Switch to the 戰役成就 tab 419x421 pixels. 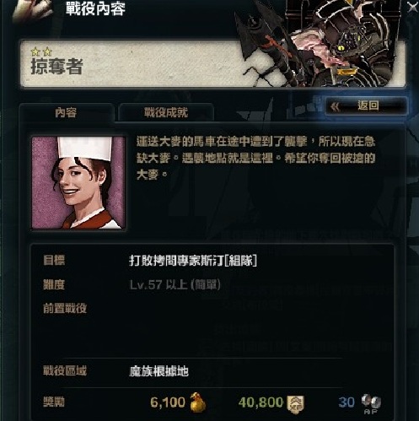[x=166, y=112]
